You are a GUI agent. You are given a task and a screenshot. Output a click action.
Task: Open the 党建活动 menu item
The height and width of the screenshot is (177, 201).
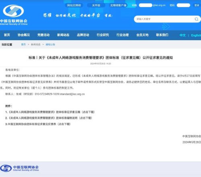(43, 35)
